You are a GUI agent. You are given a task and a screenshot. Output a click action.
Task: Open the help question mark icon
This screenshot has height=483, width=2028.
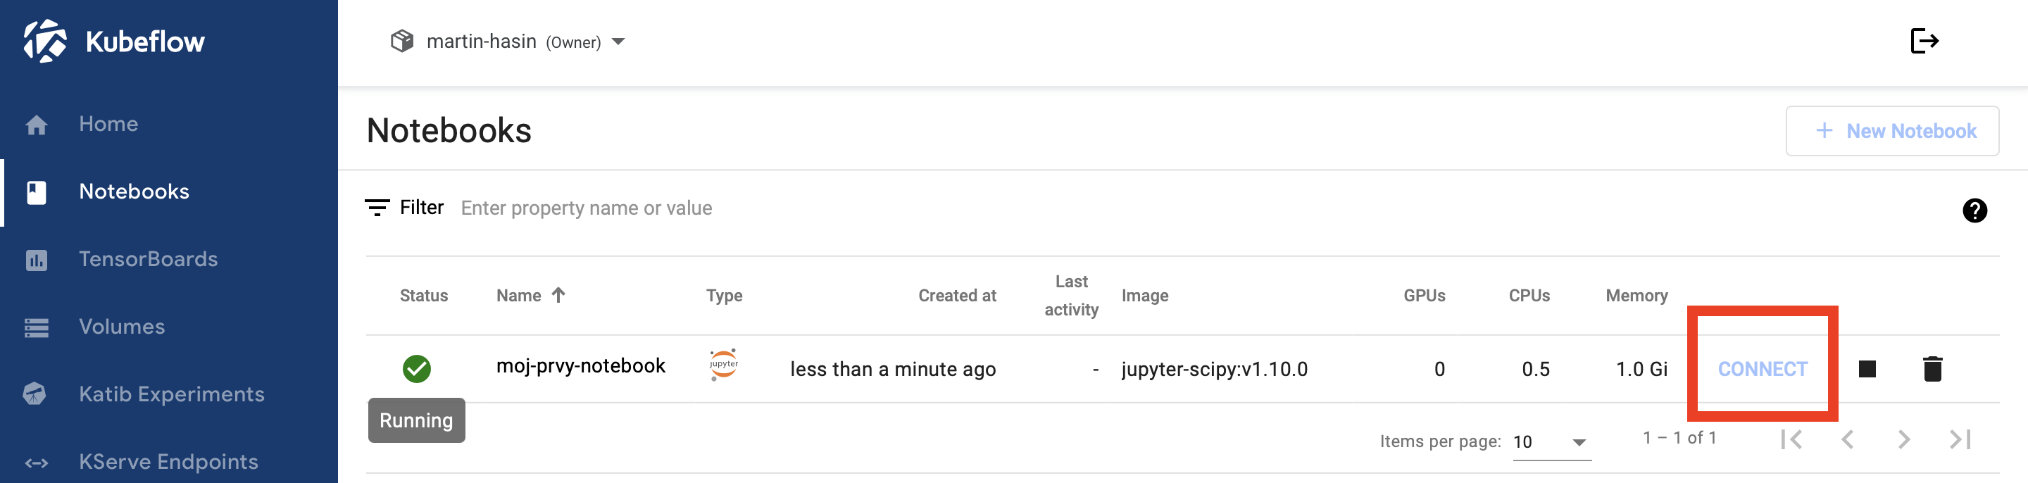(1974, 210)
